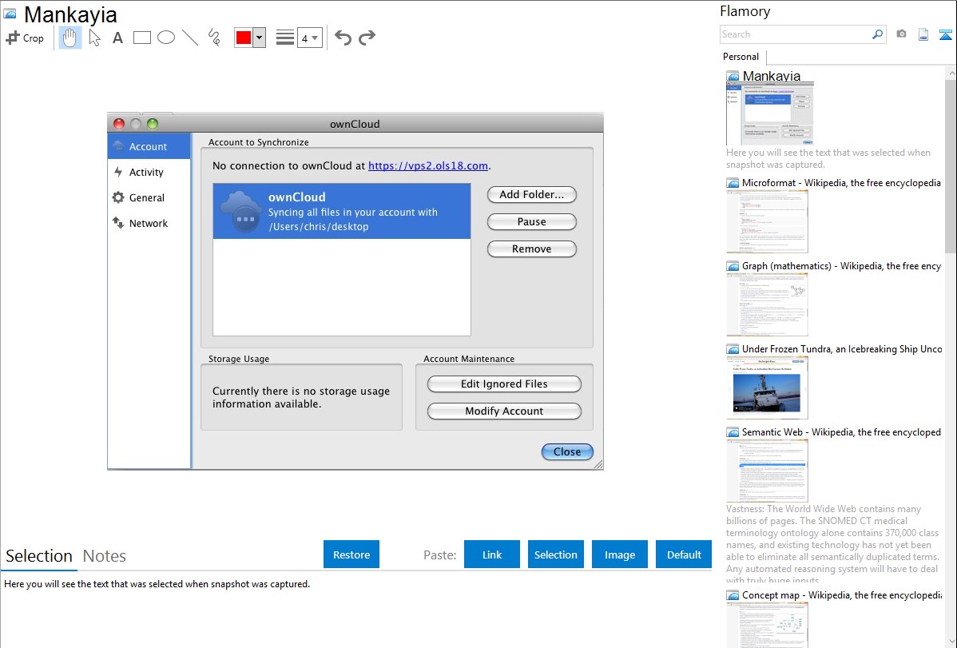Click the Restore button
Image resolution: width=957 pixels, height=648 pixels.
tap(351, 555)
